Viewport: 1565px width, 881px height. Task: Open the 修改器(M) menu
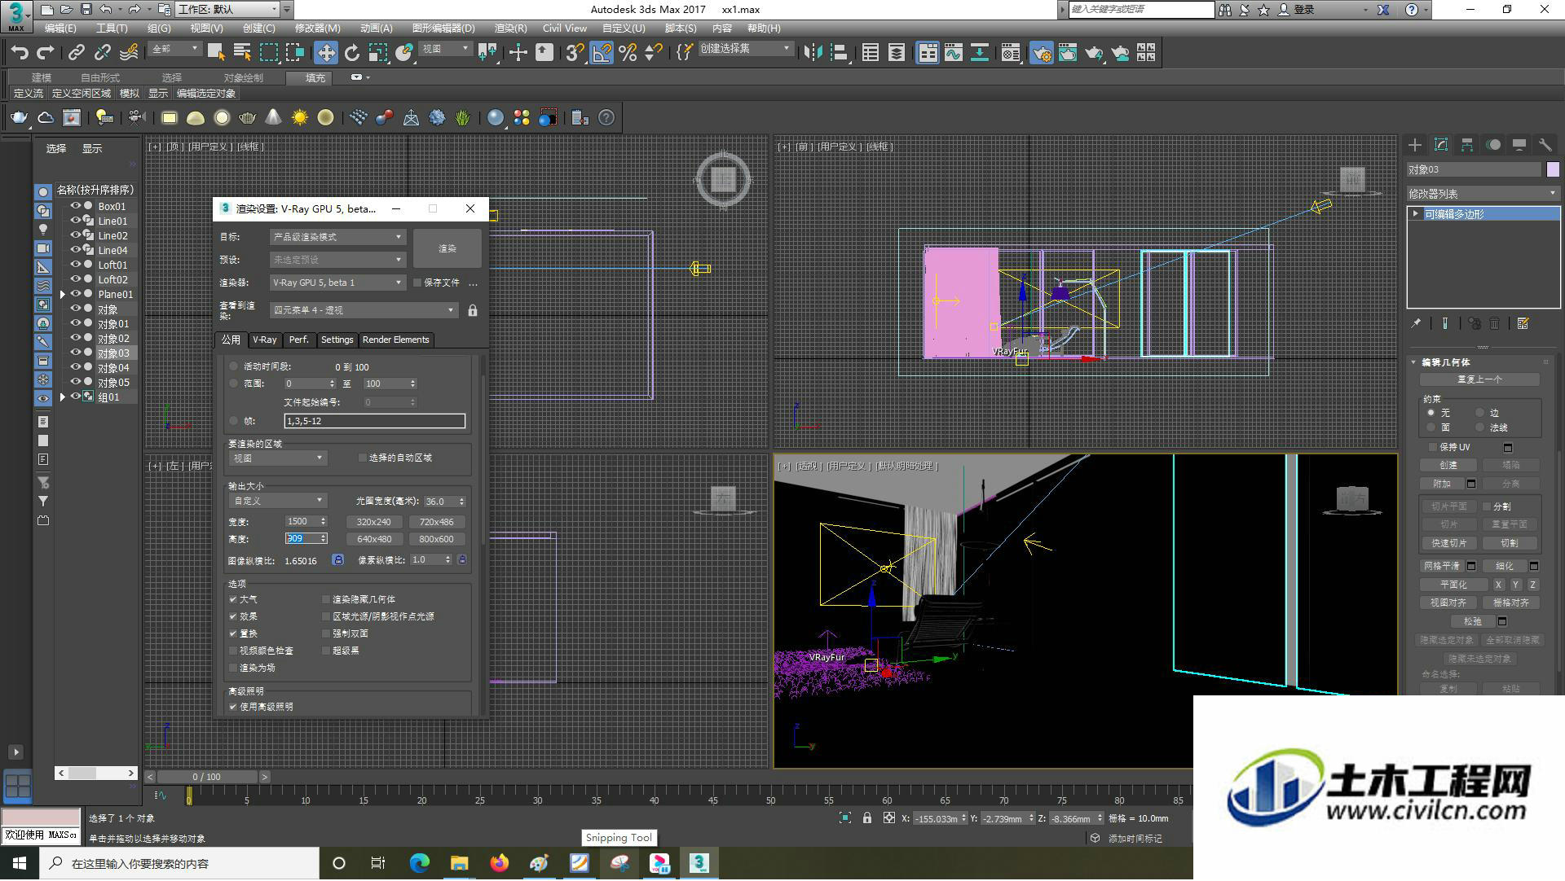(317, 28)
